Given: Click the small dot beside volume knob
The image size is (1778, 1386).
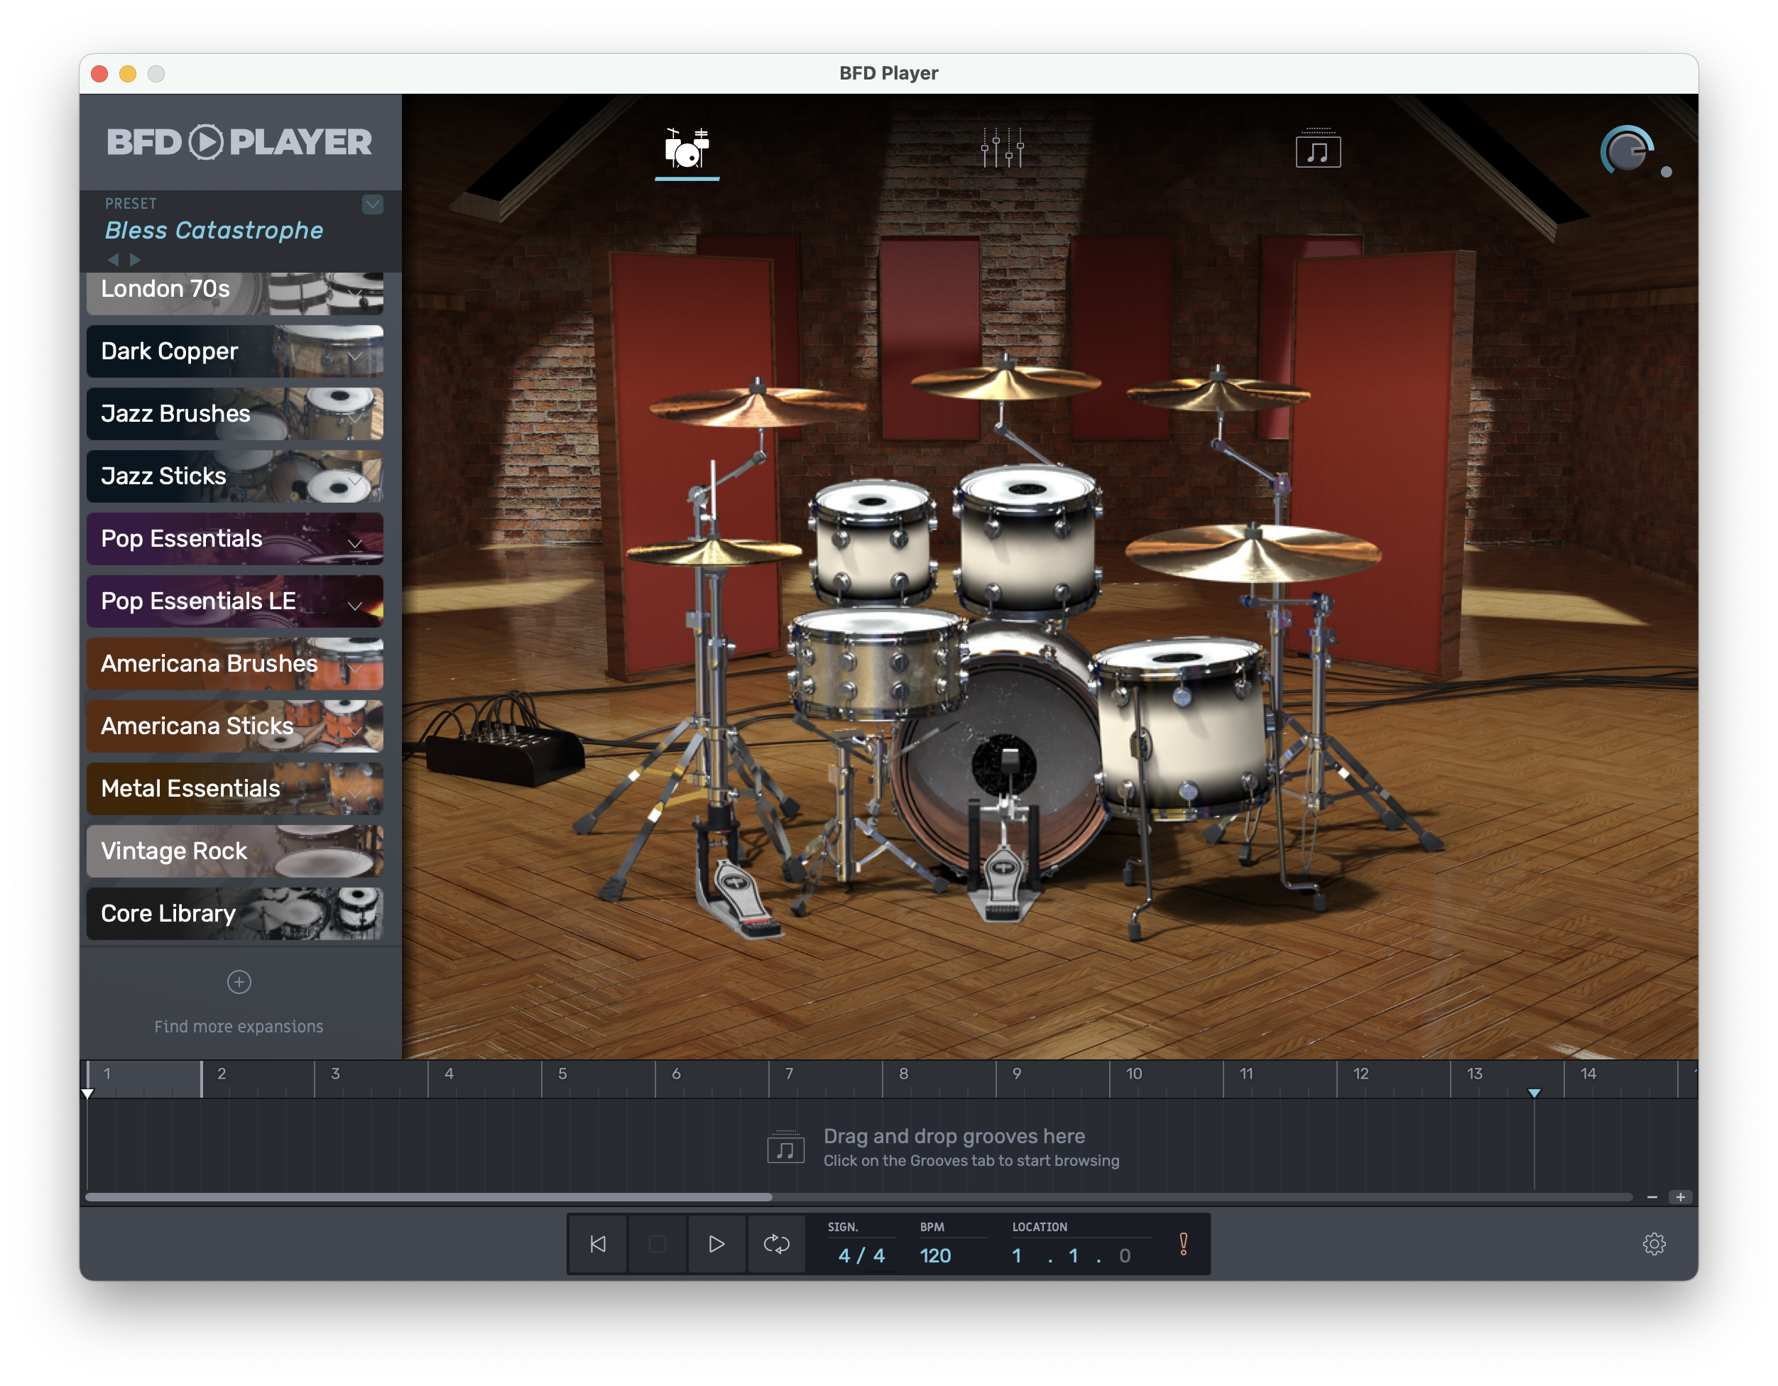Looking at the screenshot, I should click(x=1667, y=172).
